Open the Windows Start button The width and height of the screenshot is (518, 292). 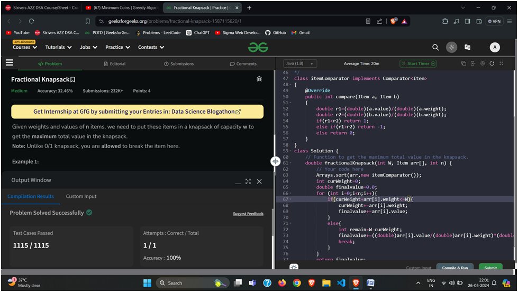pos(147,283)
